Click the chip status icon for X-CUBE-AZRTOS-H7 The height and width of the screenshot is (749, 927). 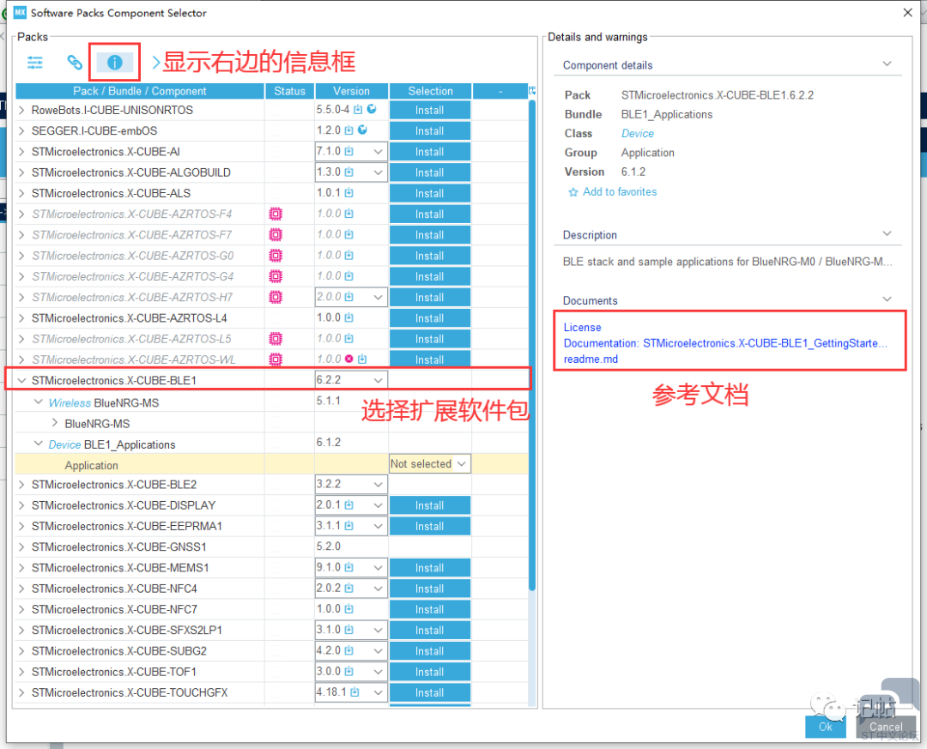pyautogui.click(x=276, y=297)
